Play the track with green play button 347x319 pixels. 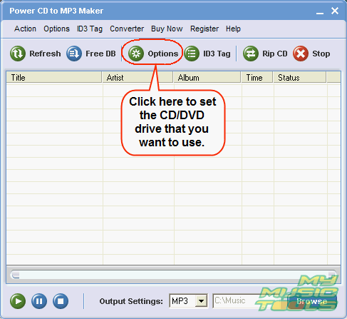[18, 301]
